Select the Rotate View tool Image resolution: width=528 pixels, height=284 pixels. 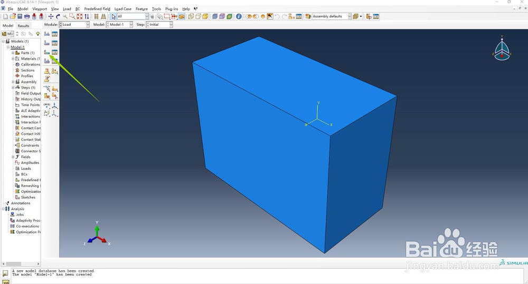pyautogui.click(x=58, y=16)
